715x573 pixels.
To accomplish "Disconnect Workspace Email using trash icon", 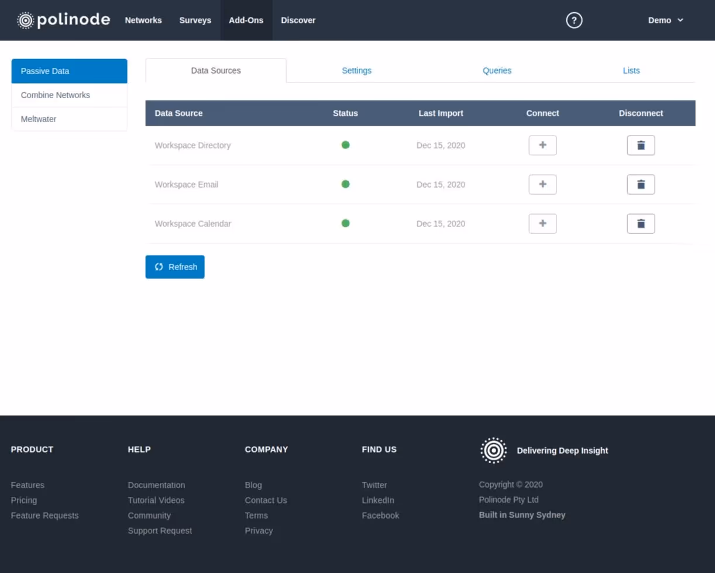I will (641, 185).
